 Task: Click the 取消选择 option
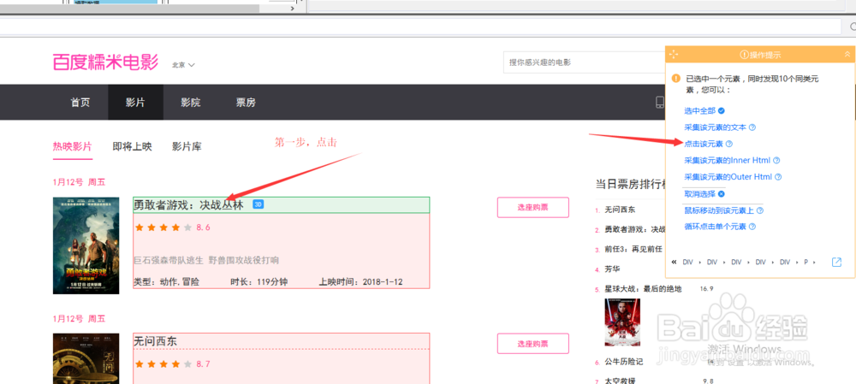[699, 193]
